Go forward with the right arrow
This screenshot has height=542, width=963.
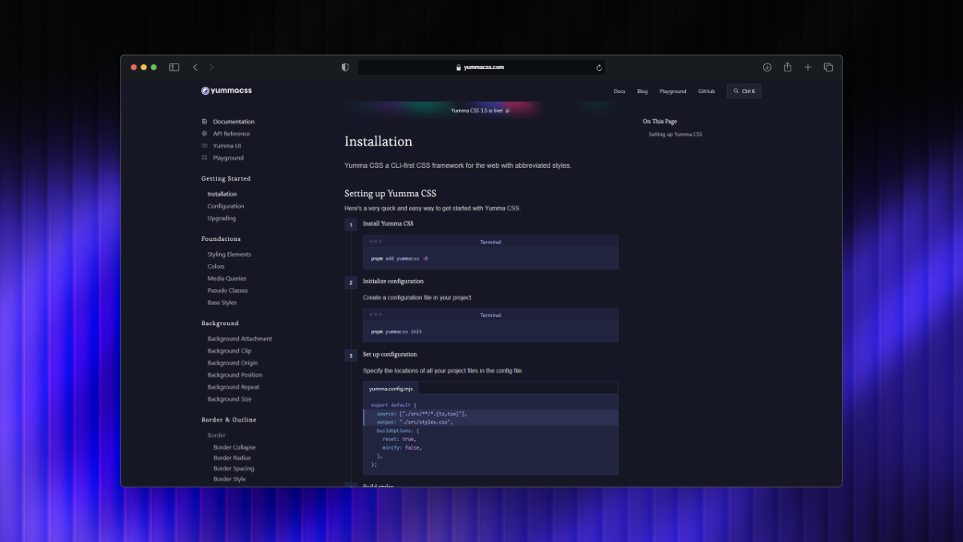(212, 67)
